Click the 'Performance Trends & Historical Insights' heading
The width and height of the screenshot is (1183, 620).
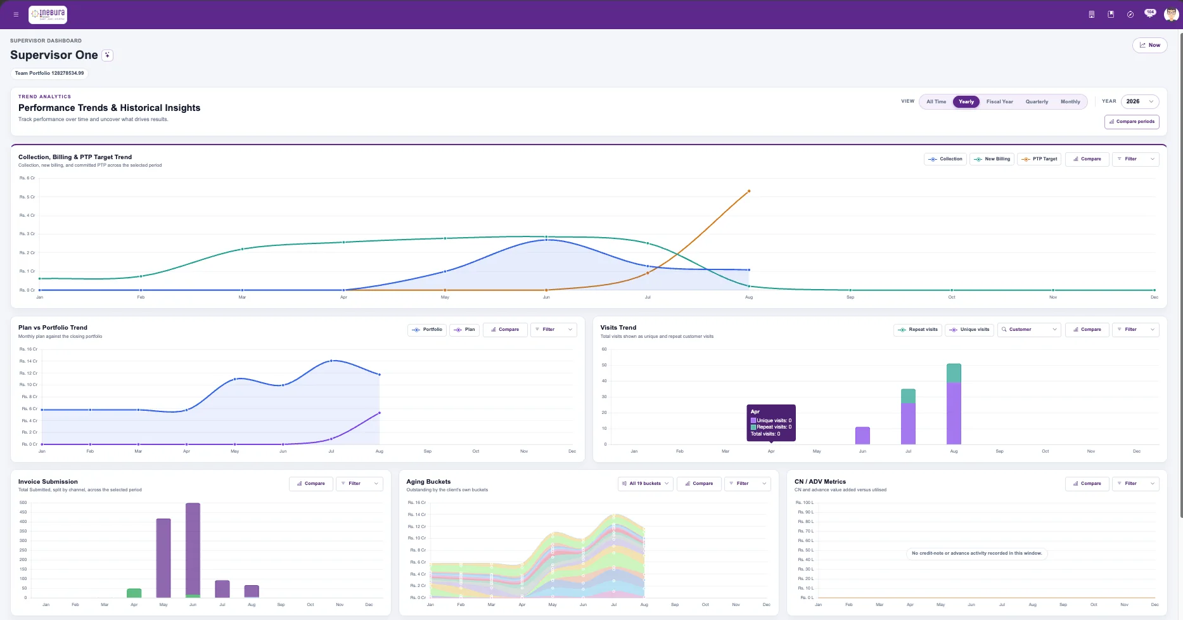[x=109, y=108]
